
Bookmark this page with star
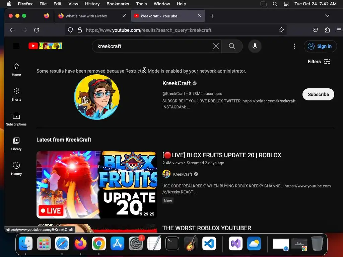point(281,30)
